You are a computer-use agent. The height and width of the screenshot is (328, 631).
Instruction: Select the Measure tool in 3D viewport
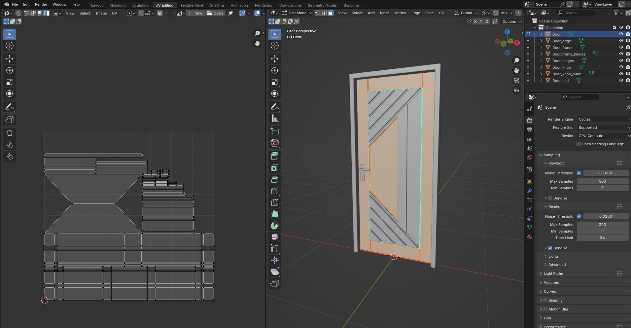[x=275, y=119]
